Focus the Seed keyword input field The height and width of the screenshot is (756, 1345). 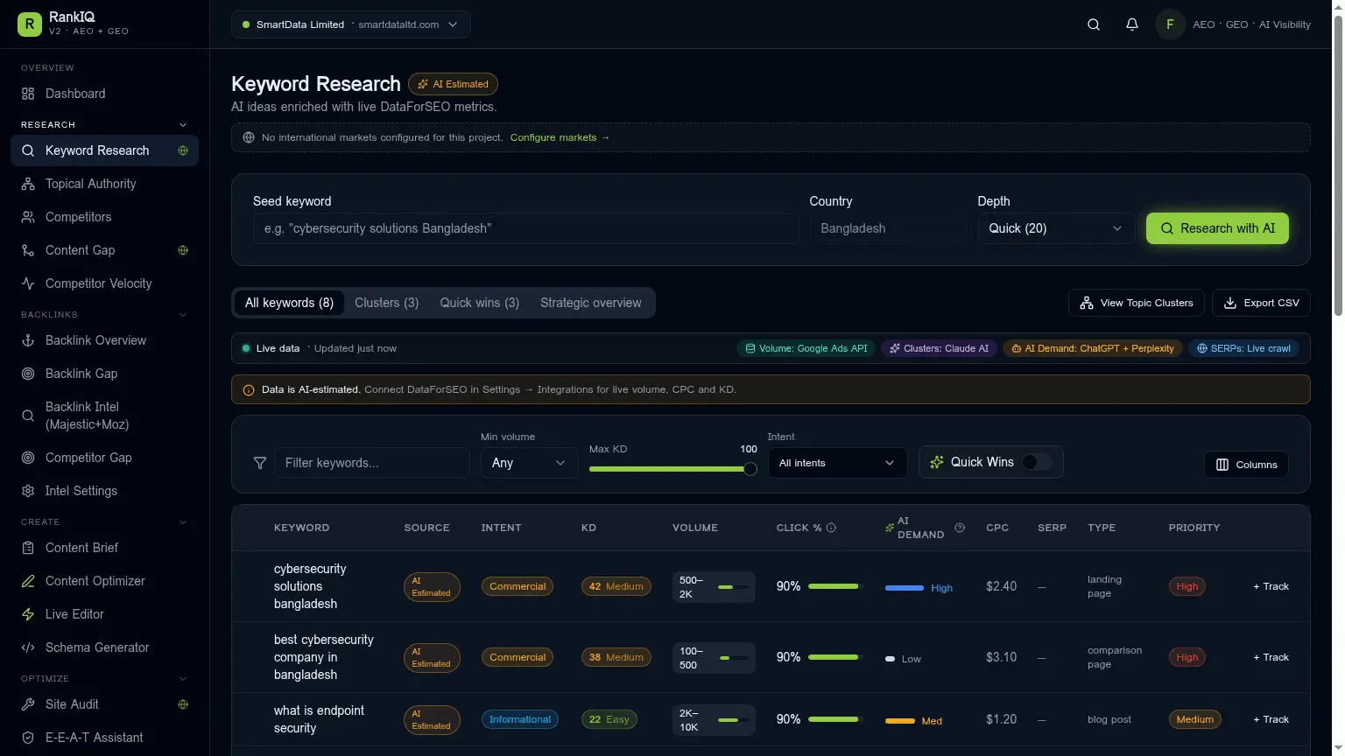click(525, 228)
